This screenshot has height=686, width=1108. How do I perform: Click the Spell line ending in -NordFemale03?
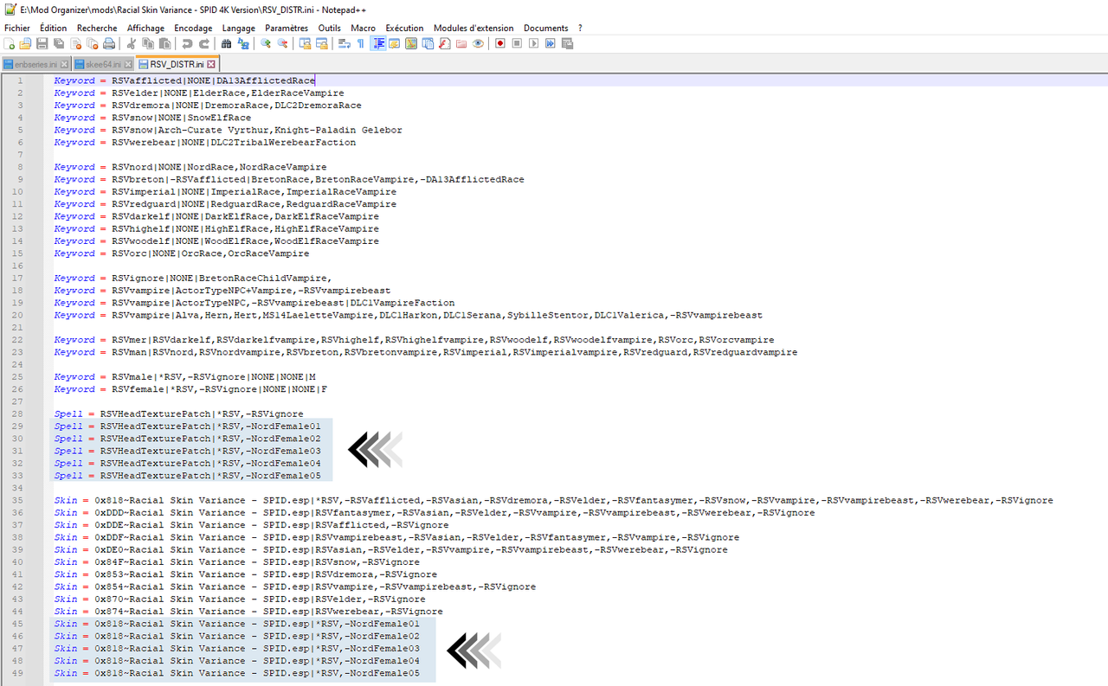[187, 451]
